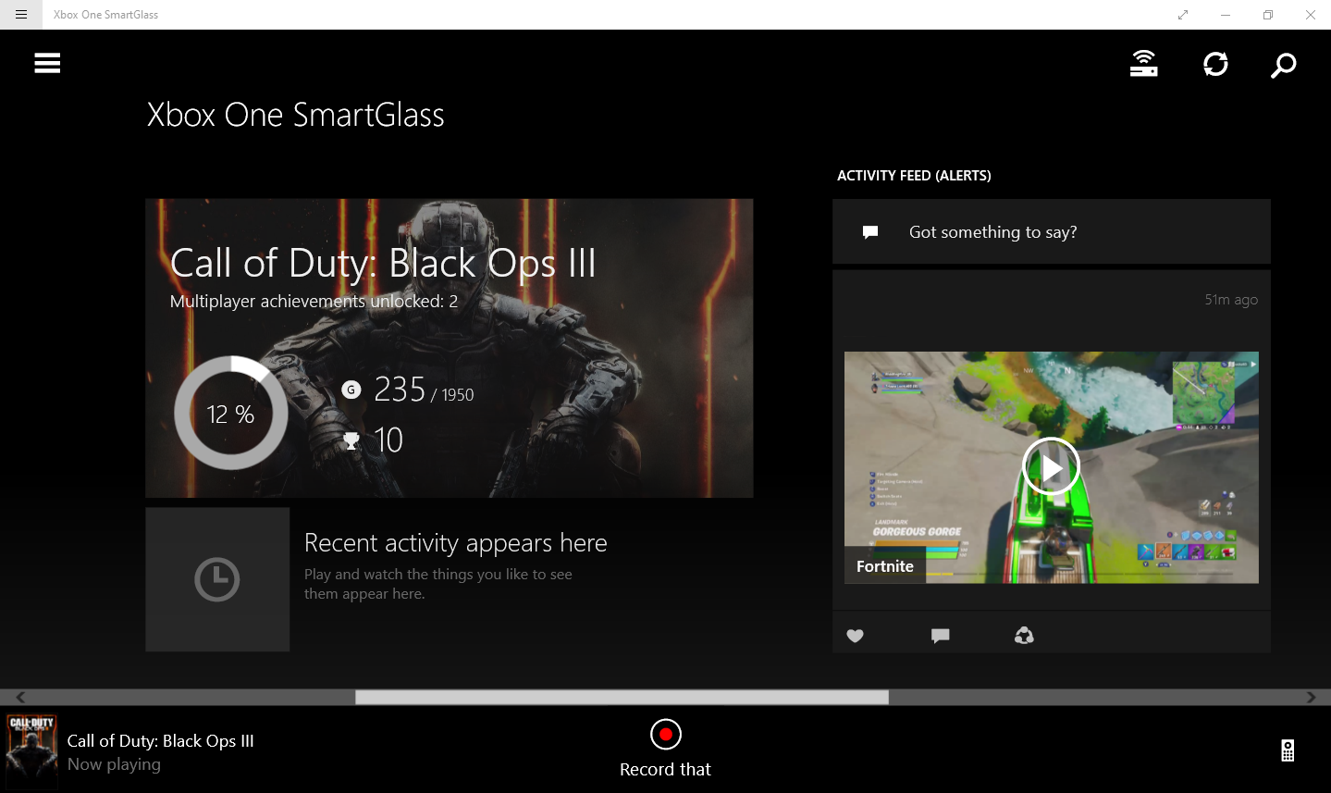Click the recent activity clock tile

[x=217, y=579]
